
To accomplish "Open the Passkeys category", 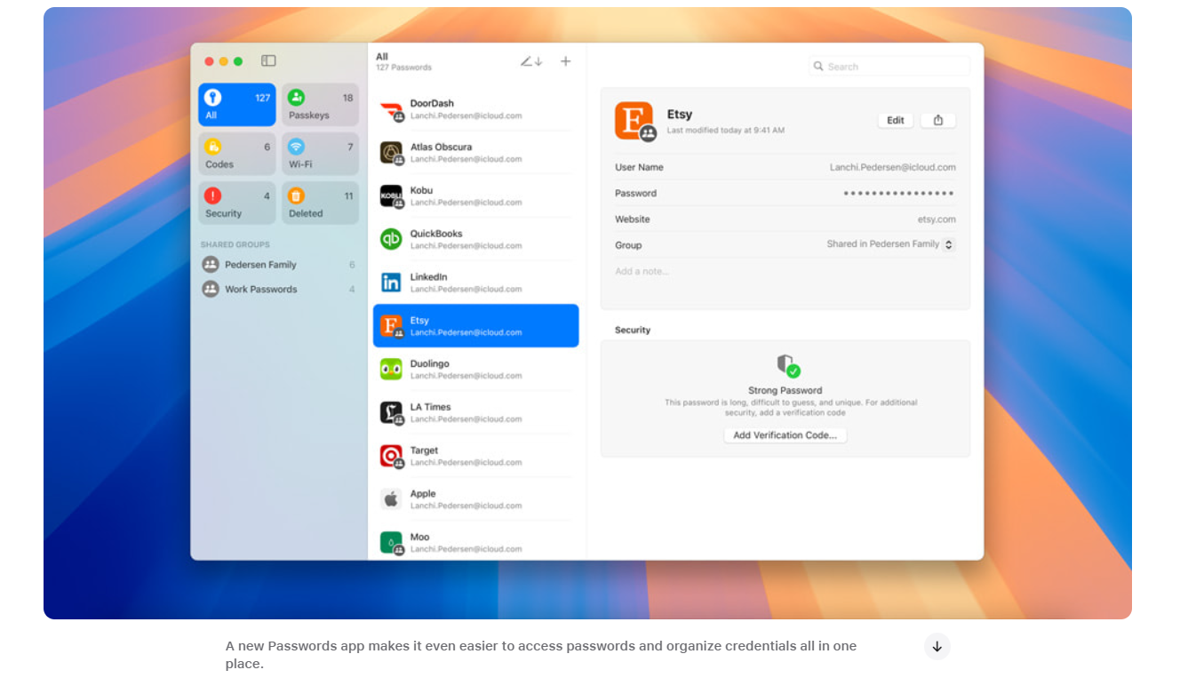I will (321, 105).
